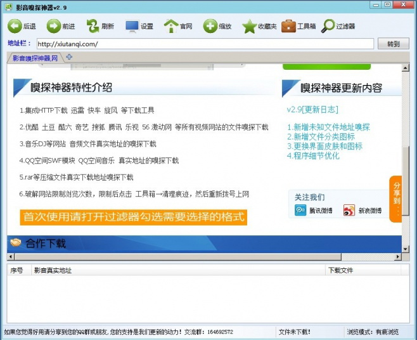Open the v2.9[更新日志] link
Image resolution: width=417 pixels, height=340 pixels.
[x=312, y=110]
